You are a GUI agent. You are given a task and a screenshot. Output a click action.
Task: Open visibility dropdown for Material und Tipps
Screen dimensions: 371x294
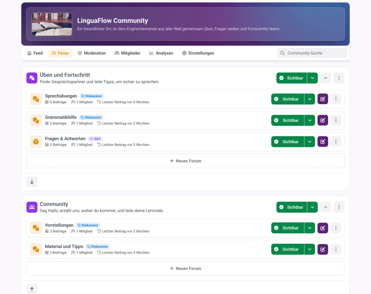tap(309, 249)
